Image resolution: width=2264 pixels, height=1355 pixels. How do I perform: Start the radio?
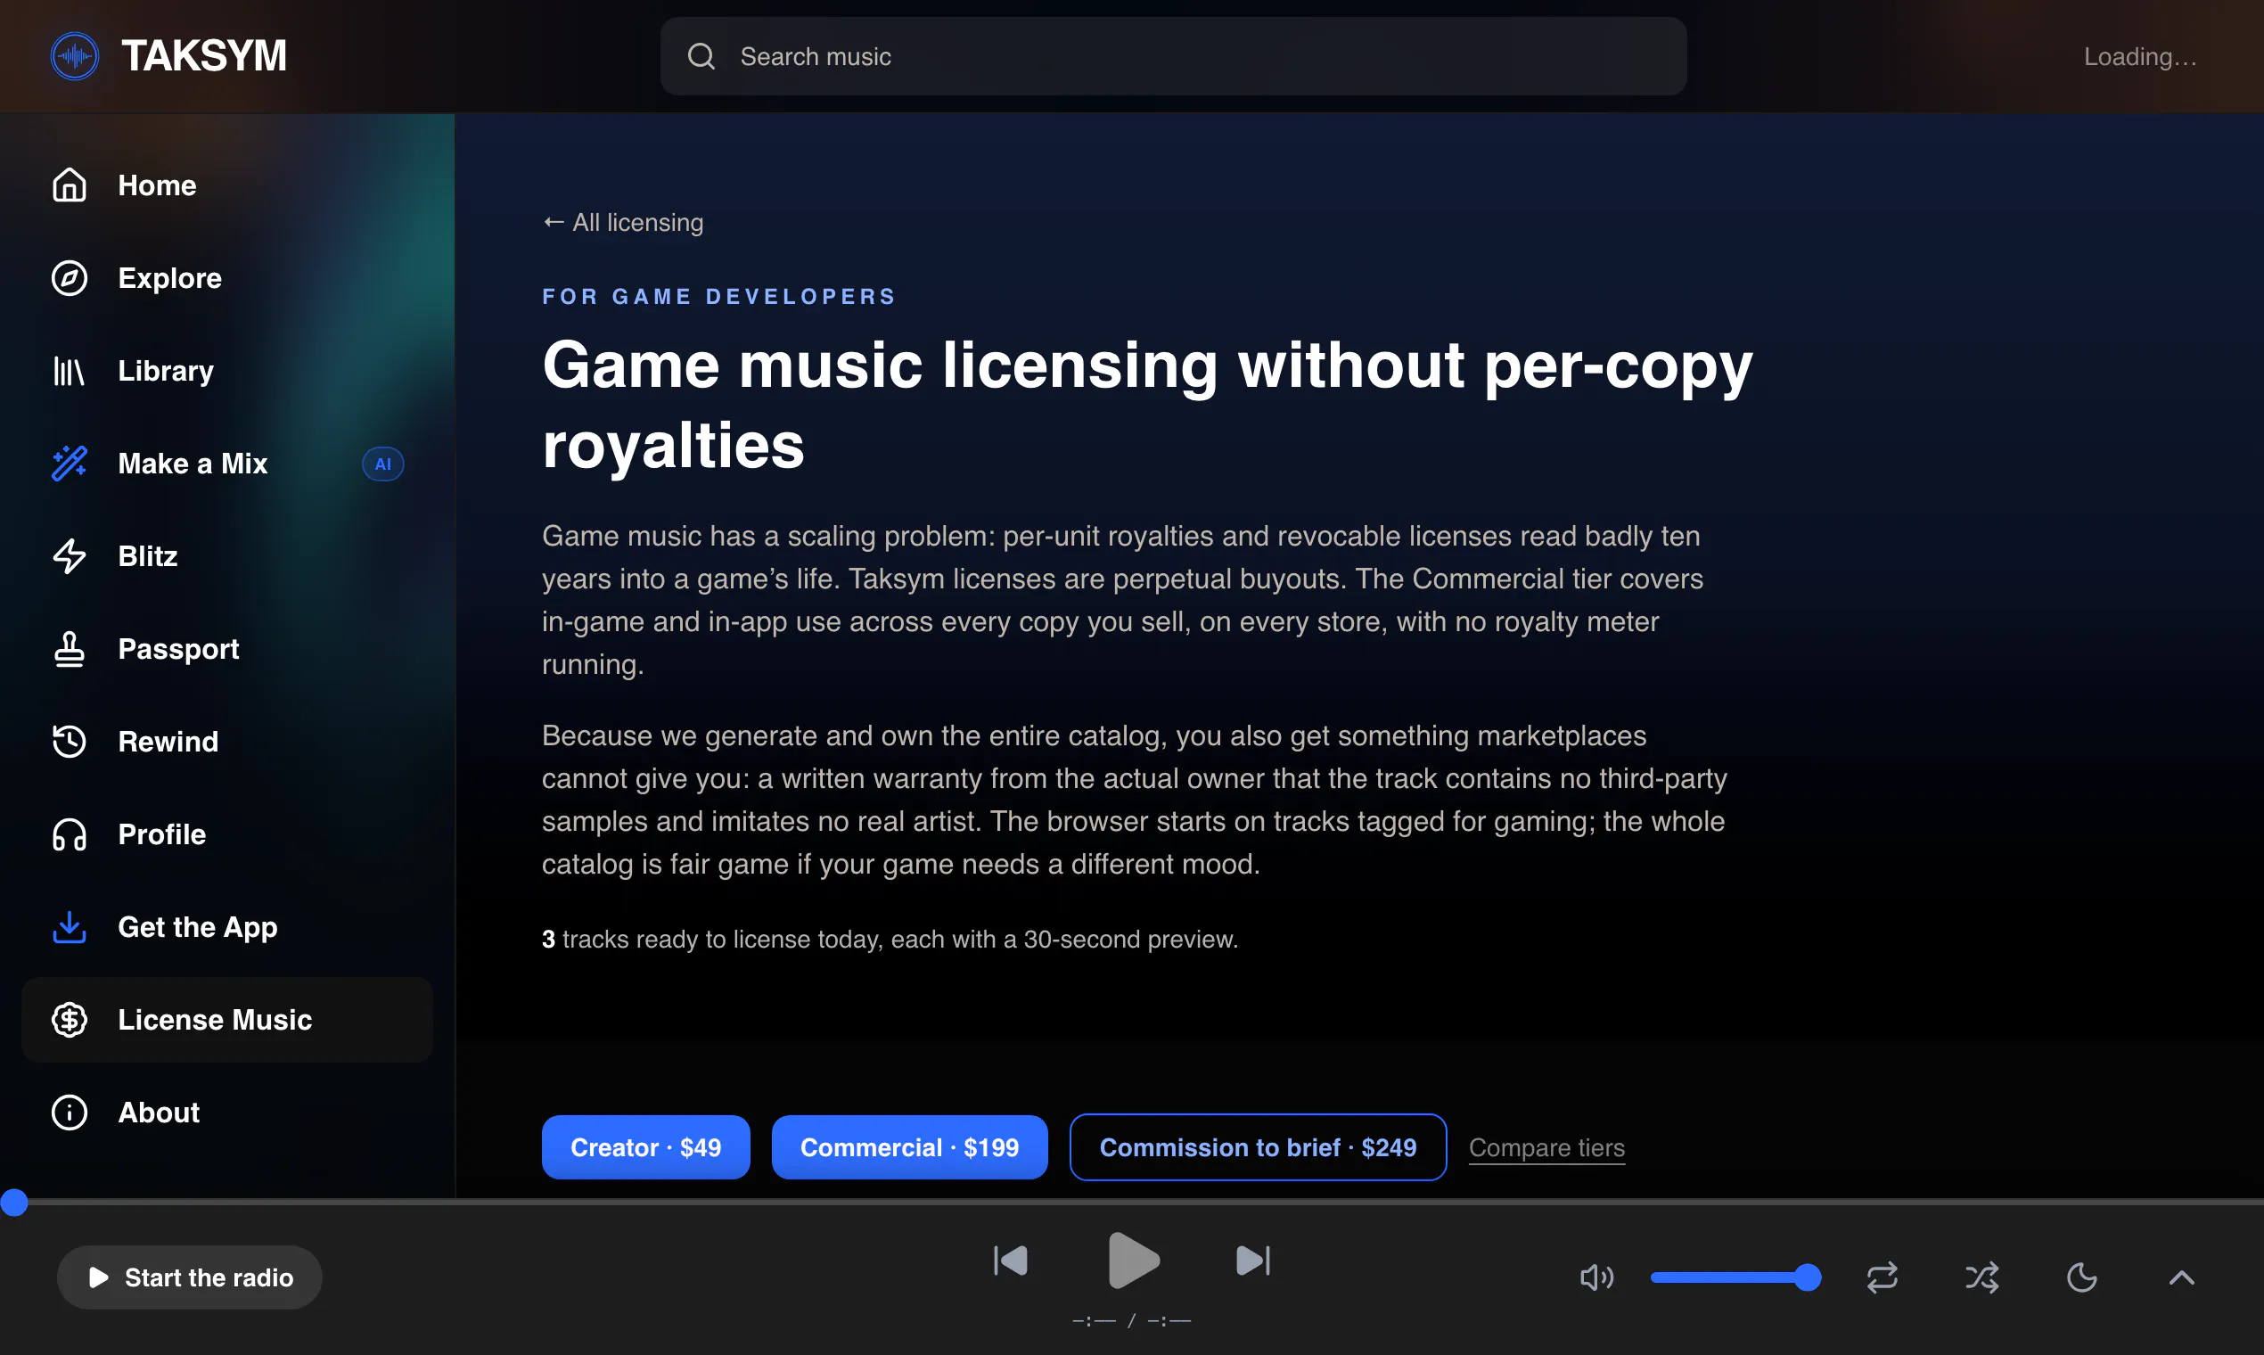(x=190, y=1277)
